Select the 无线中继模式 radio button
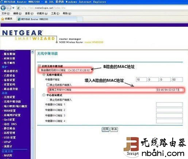Image resolution: width=188 pixels, height=159 pixels. coord(44,75)
